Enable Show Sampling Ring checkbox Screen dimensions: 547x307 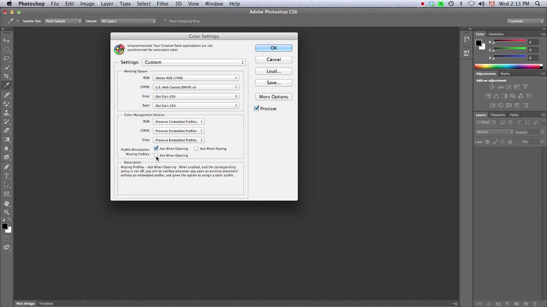click(165, 21)
